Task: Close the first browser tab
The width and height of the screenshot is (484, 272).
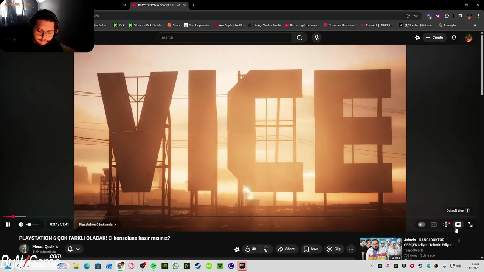Action: tap(124, 5)
